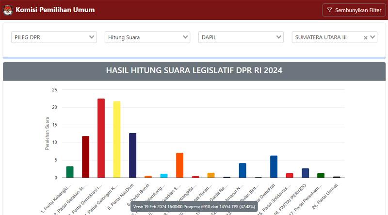Open the PILEG DPR dropdown
The height and width of the screenshot is (215, 388).
pyautogui.click(x=54, y=37)
